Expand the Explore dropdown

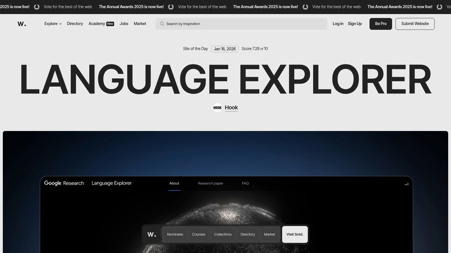(x=52, y=24)
